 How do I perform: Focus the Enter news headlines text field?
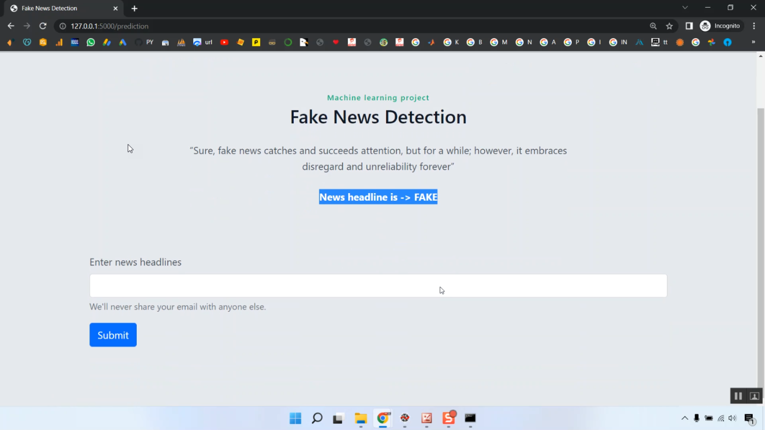coord(378,286)
